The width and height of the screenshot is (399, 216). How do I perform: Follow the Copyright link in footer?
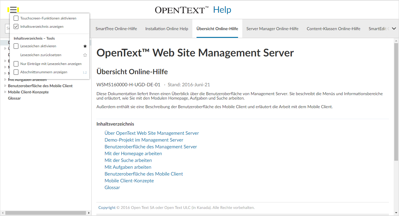(x=107, y=208)
